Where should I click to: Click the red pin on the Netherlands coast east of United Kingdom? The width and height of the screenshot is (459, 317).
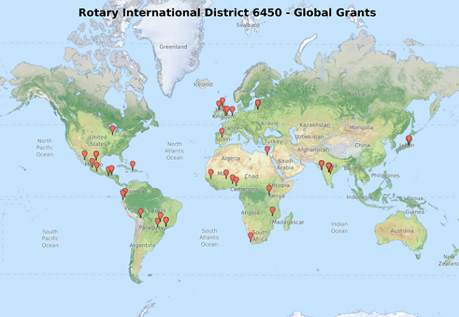pyautogui.click(x=232, y=111)
